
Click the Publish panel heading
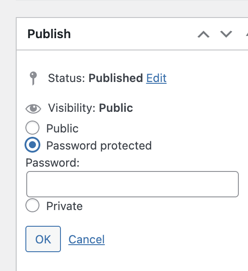[49, 34]
